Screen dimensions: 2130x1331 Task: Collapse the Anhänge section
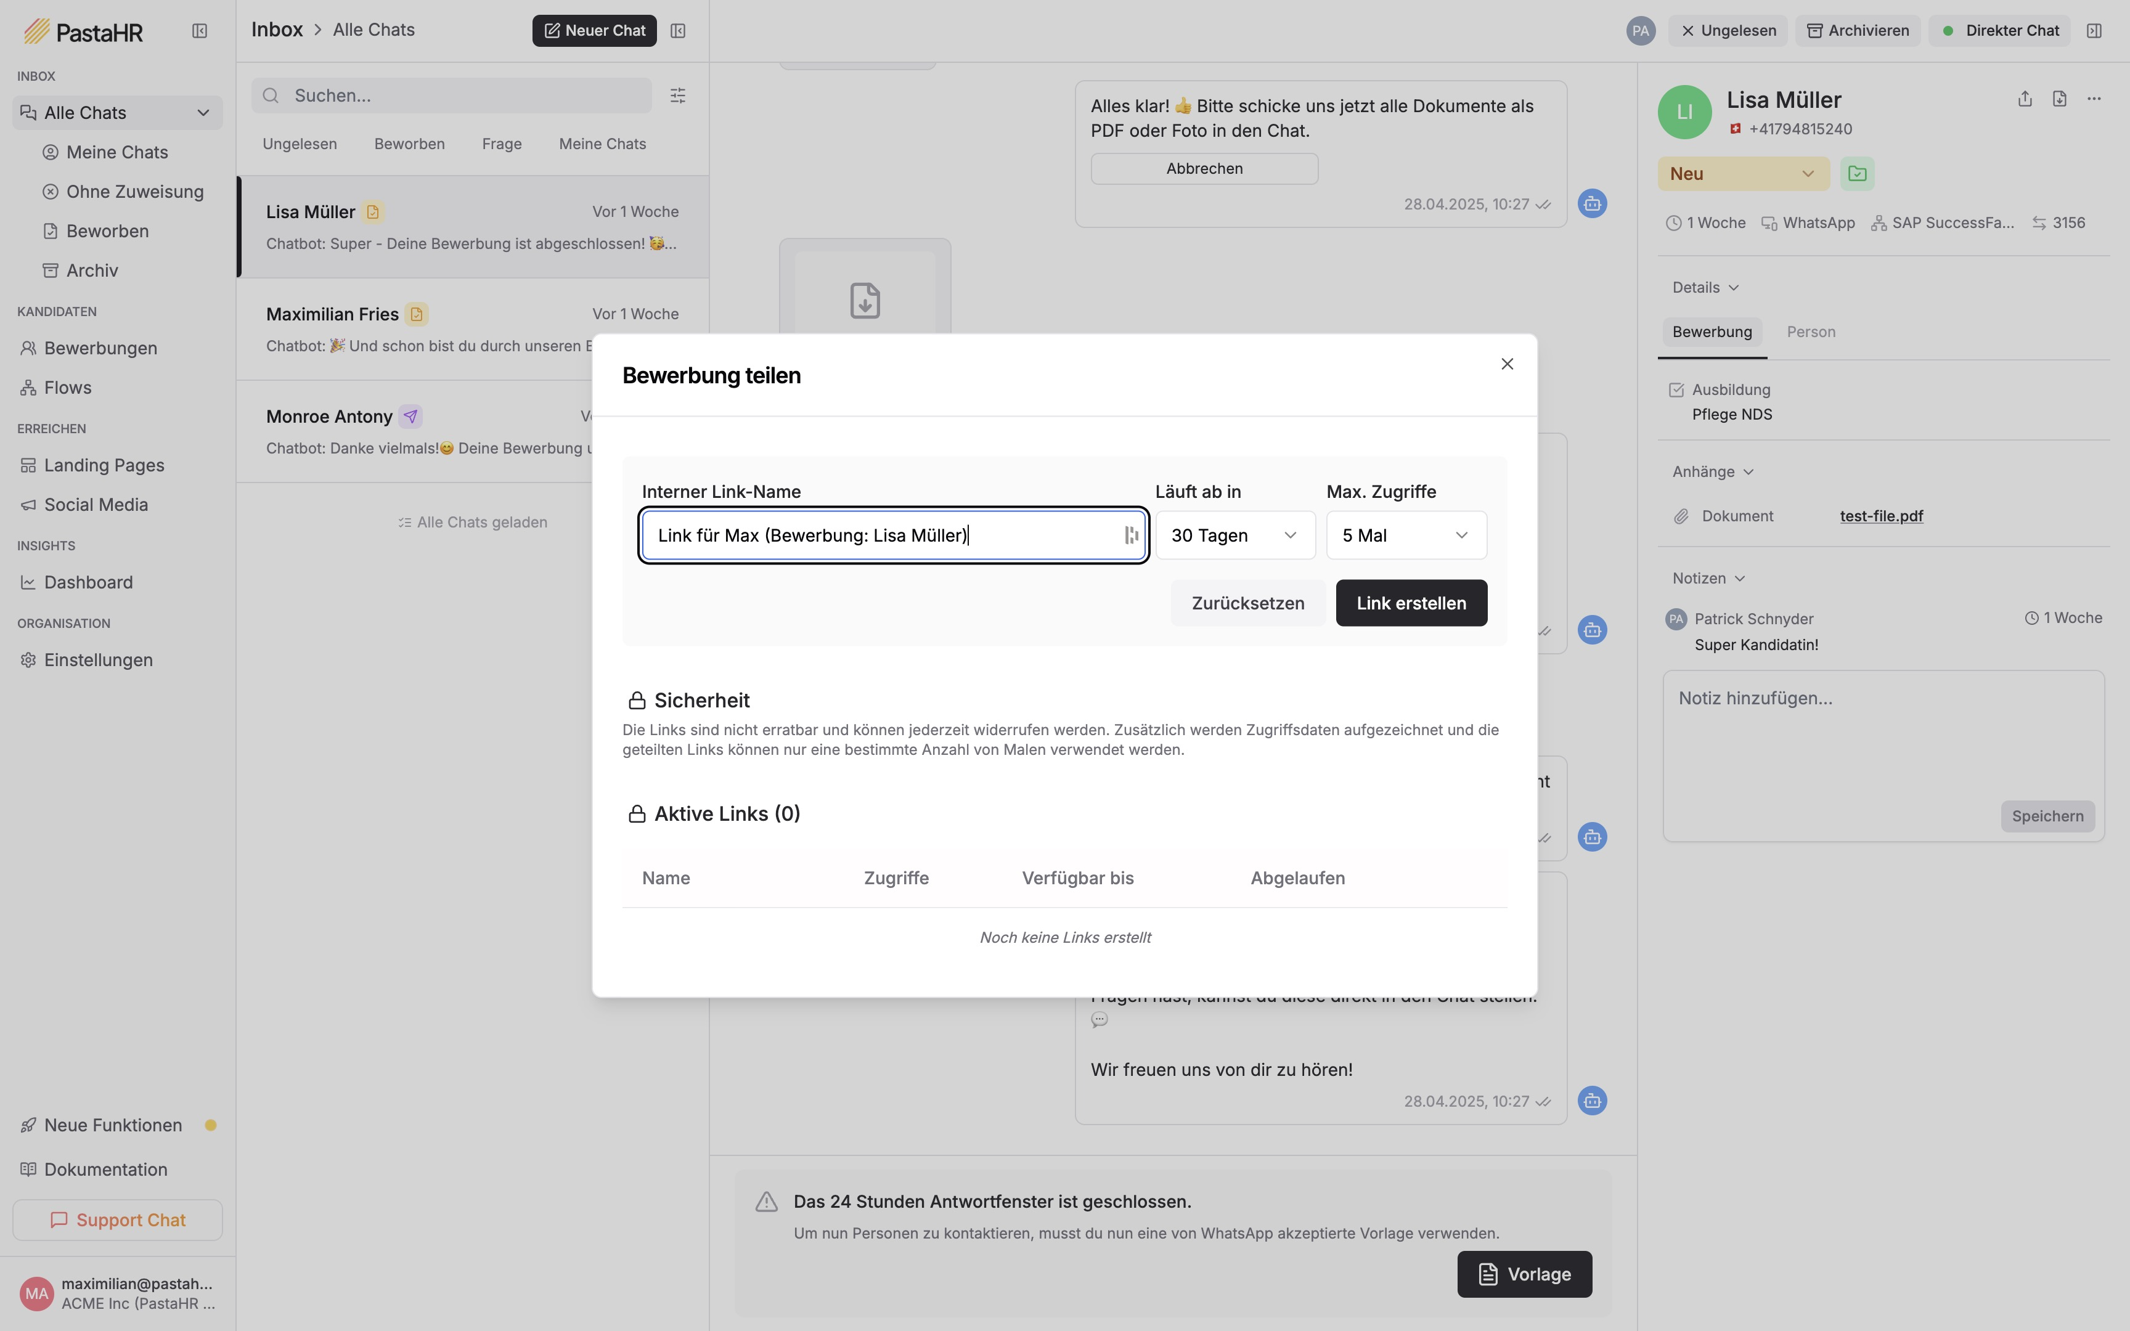1713,472
